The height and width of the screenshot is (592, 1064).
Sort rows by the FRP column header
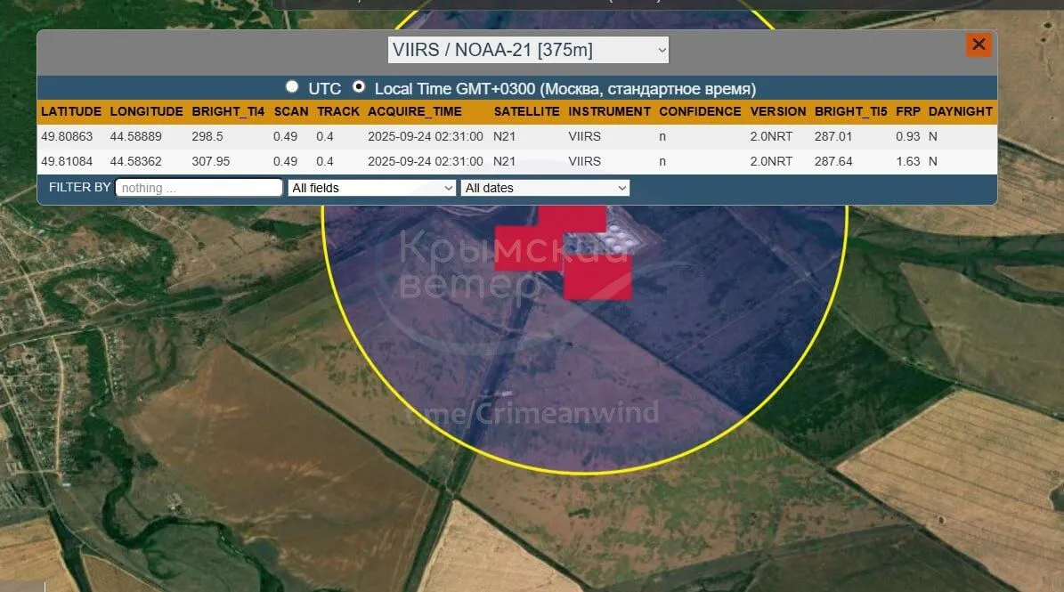point(907,112)
